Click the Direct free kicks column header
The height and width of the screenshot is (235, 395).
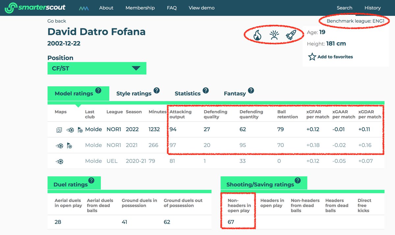tap(364, 205)
